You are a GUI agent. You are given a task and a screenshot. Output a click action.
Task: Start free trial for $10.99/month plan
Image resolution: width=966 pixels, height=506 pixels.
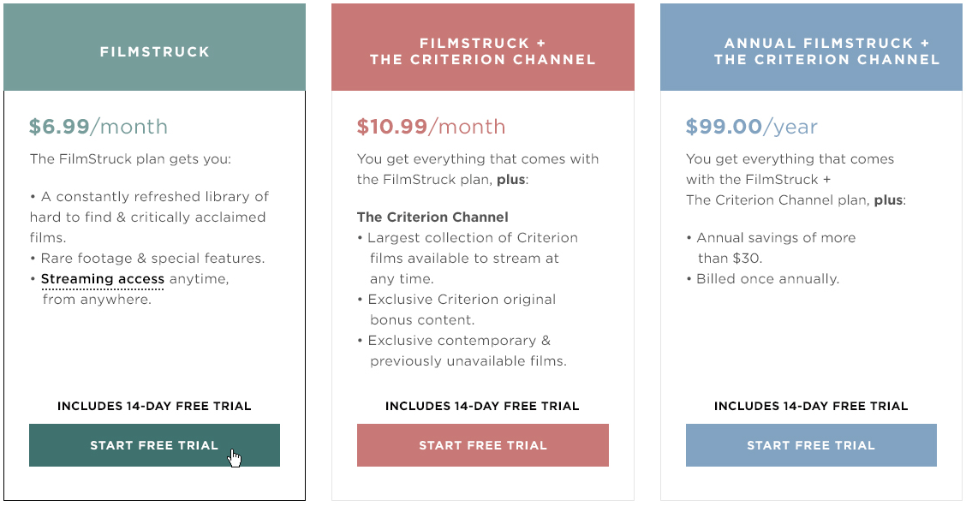(482, 445)
